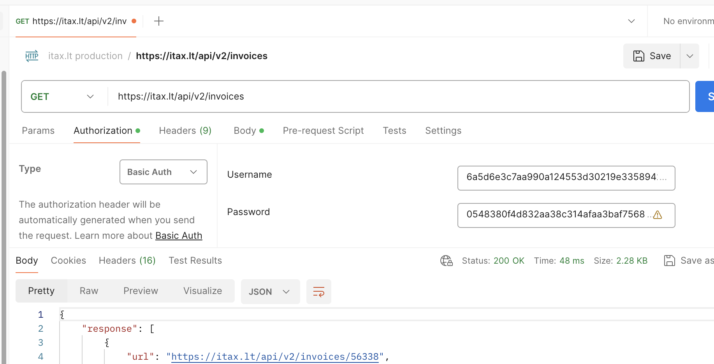This screenshot has width=714, height=364.
Task: Select the Raw response view
Action: click(x=89, y=291)
